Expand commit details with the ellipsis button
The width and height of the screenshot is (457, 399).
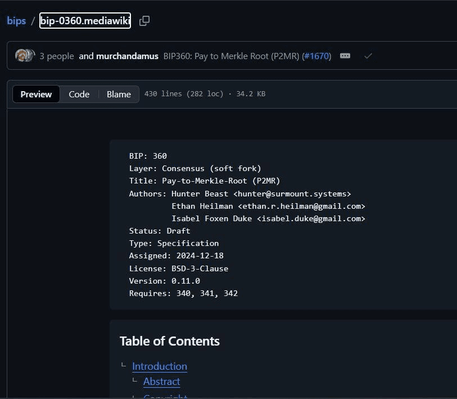click(345, 56)
